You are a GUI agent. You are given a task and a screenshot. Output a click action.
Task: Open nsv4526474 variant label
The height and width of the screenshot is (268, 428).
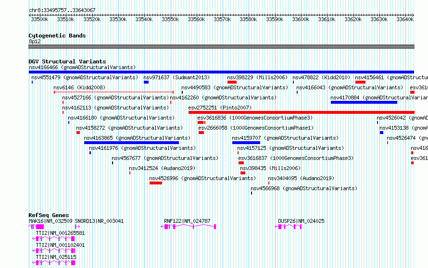[407, 138]
